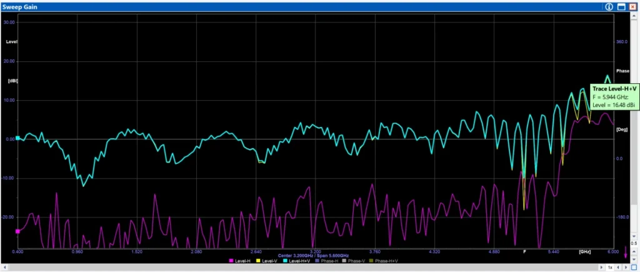Click the Center 3.200GHz / Span 5.600GHz label
Image resolution: width=640 pixels, height=272 pixels.
pyautogui.click(x=314, y=256)
